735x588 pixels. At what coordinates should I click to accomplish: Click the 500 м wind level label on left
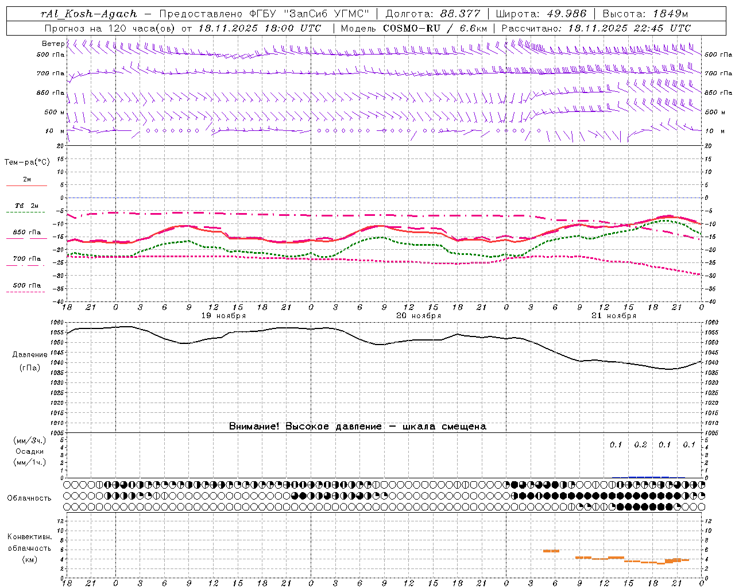coord(54,112)
